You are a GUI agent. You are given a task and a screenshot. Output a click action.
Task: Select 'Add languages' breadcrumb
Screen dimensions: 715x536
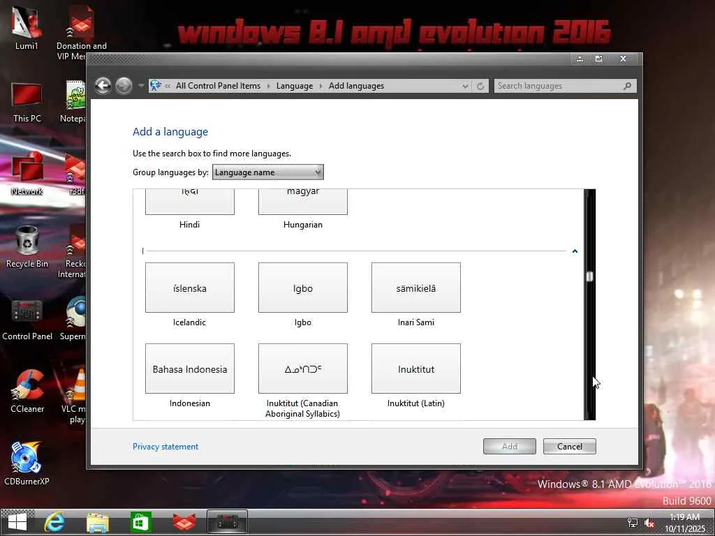pos(356,86)
